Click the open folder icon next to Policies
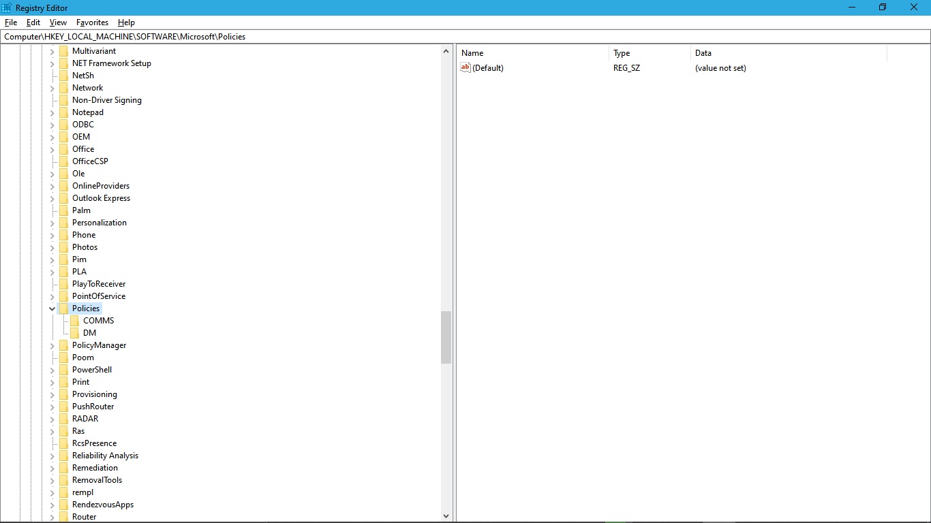Screen dimensions: 931x523 point(63,308)
